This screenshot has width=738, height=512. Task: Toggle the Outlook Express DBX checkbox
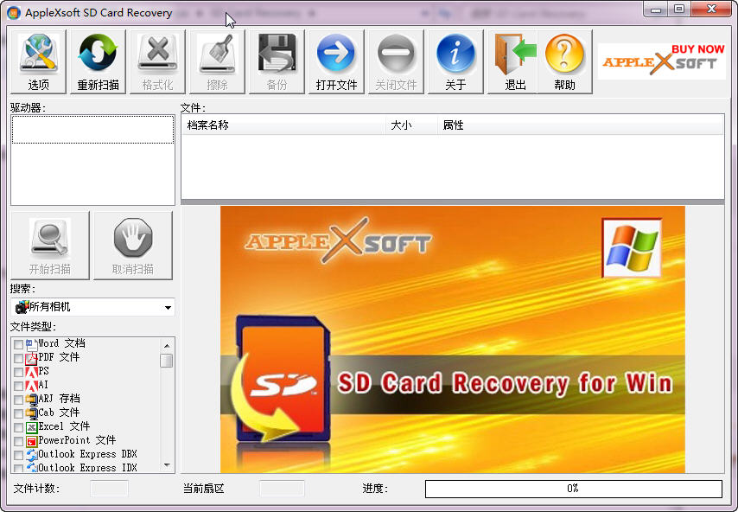[x=18, y=455]
